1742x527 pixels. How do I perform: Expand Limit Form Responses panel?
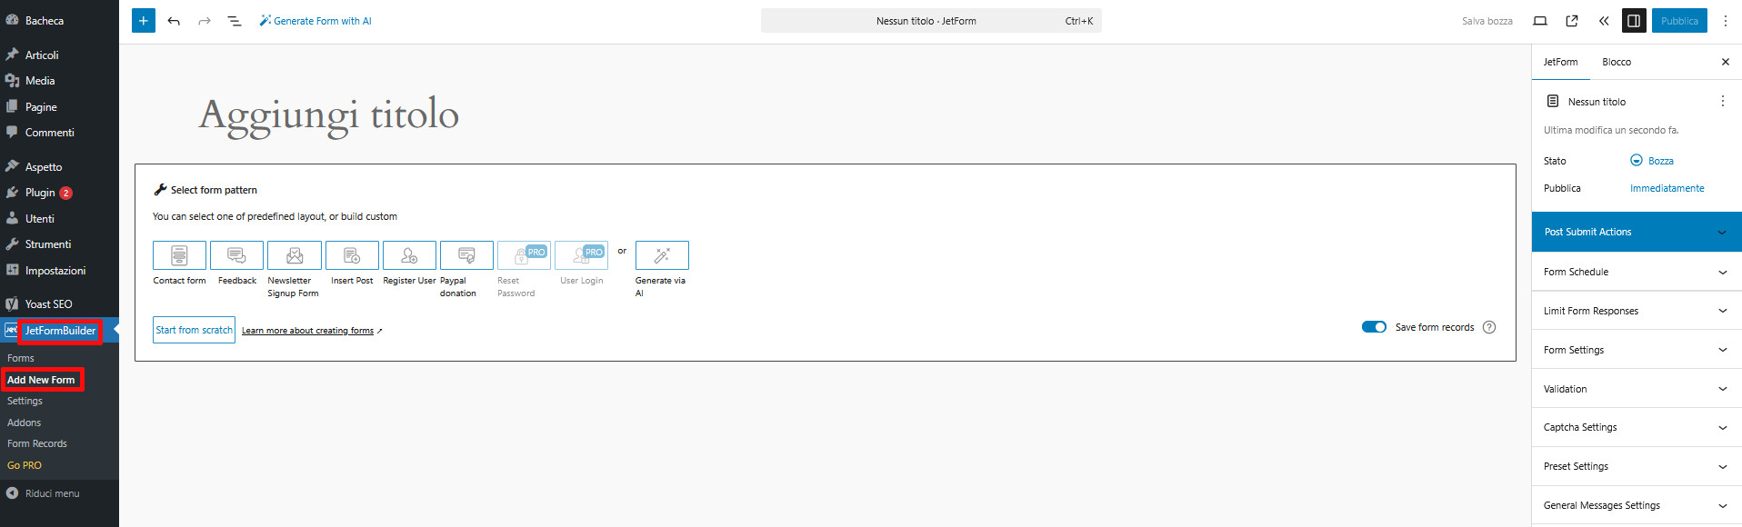coord(1637,311)
